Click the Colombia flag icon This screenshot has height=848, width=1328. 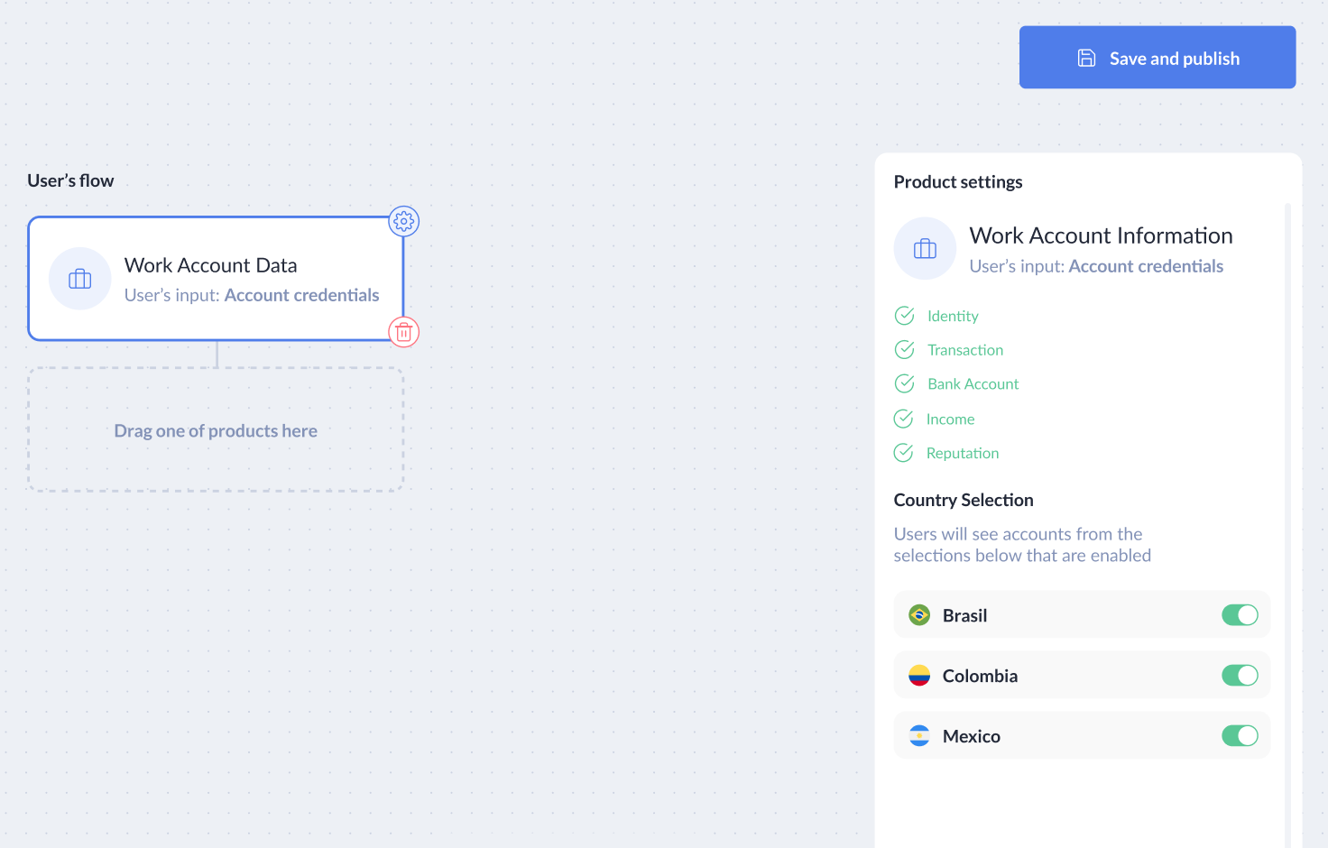click(x=919, y=676)
